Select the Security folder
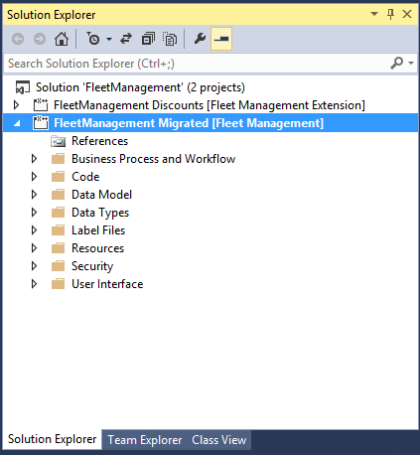420x455 pixels. click(92, 266)
